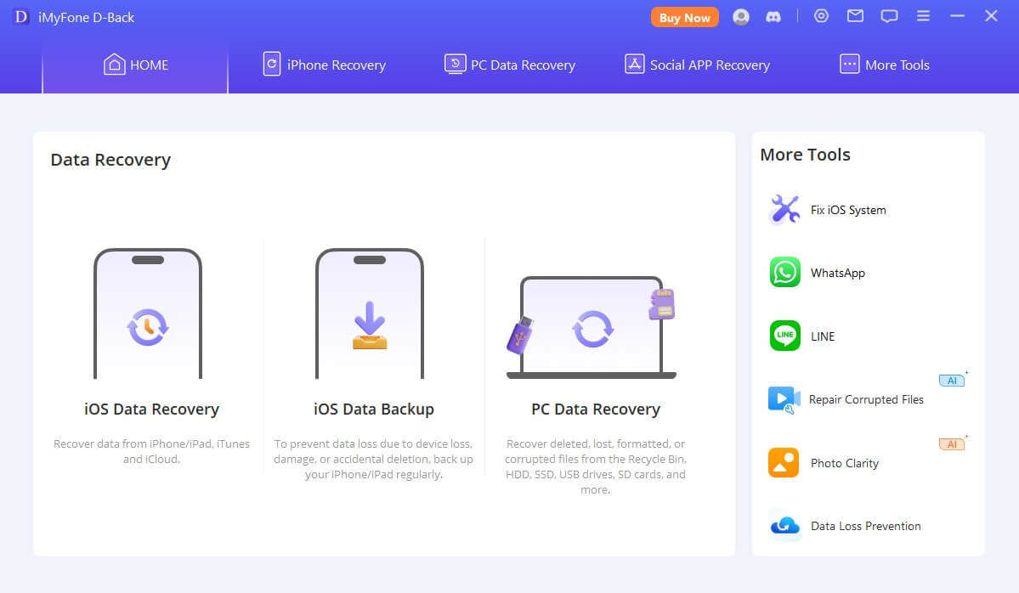Image resolution: width=1019 pixels, height=593 pixels.
Task: Select the green LINE app icon
Action: 784,336
